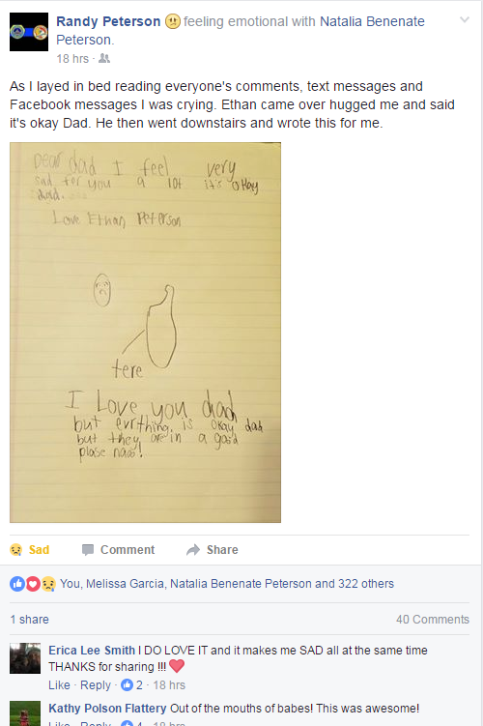
Task: Open the Randy Peterson name link
Action: click(108, 21)
